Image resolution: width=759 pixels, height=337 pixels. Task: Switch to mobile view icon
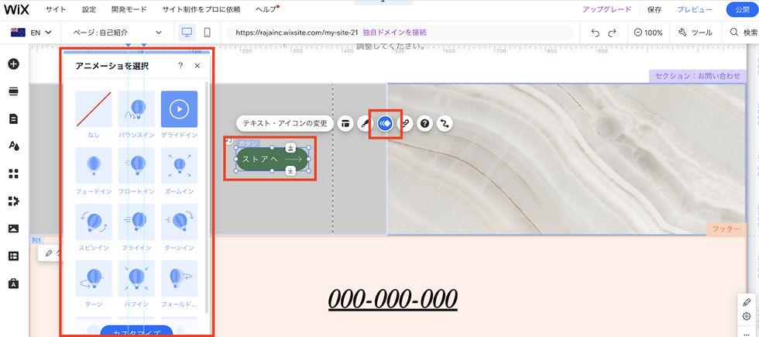(208, 33)
